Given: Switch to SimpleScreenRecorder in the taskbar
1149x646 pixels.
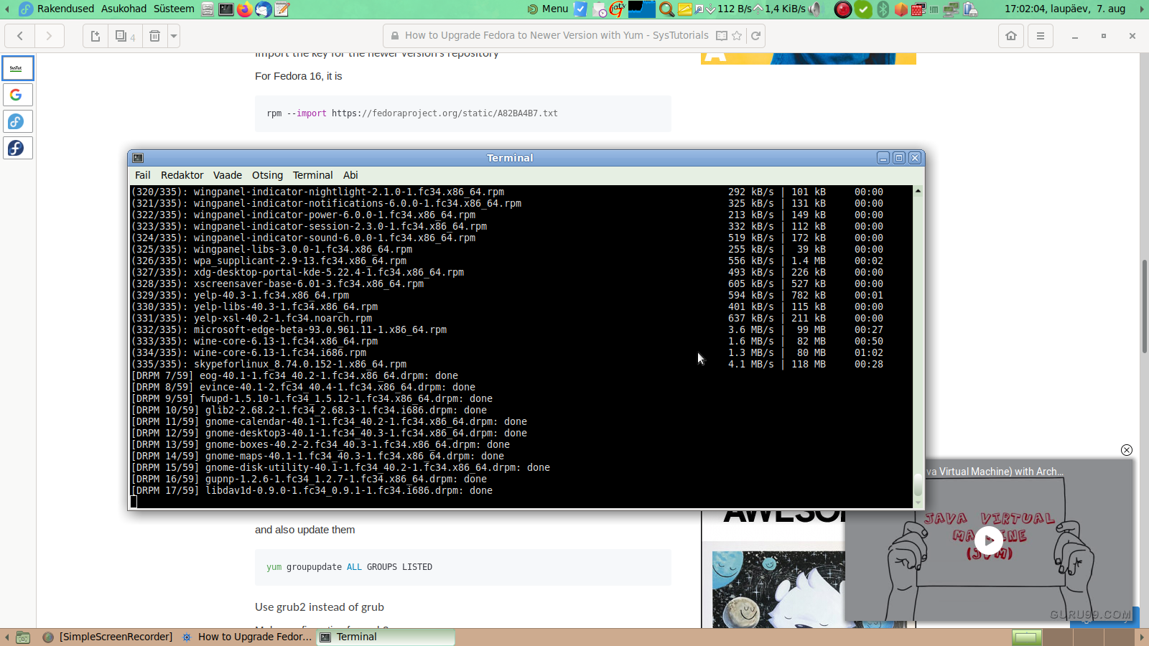Looking at the screenshot, I should point(108,637).
